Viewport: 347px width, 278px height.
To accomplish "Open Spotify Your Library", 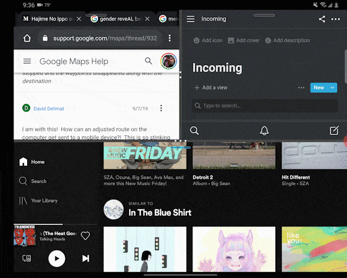I will [38, 201].
